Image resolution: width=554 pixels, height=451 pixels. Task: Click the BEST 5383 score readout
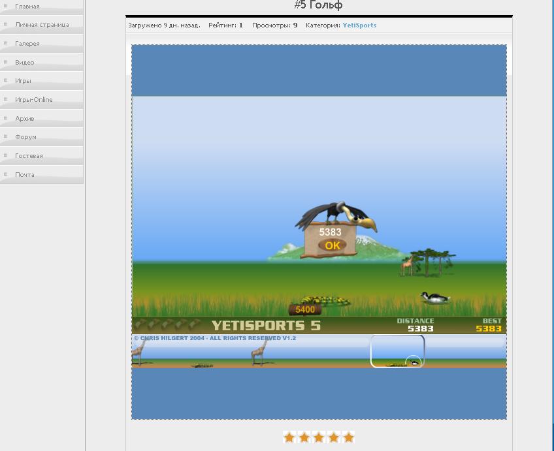(x=489, y=325)
